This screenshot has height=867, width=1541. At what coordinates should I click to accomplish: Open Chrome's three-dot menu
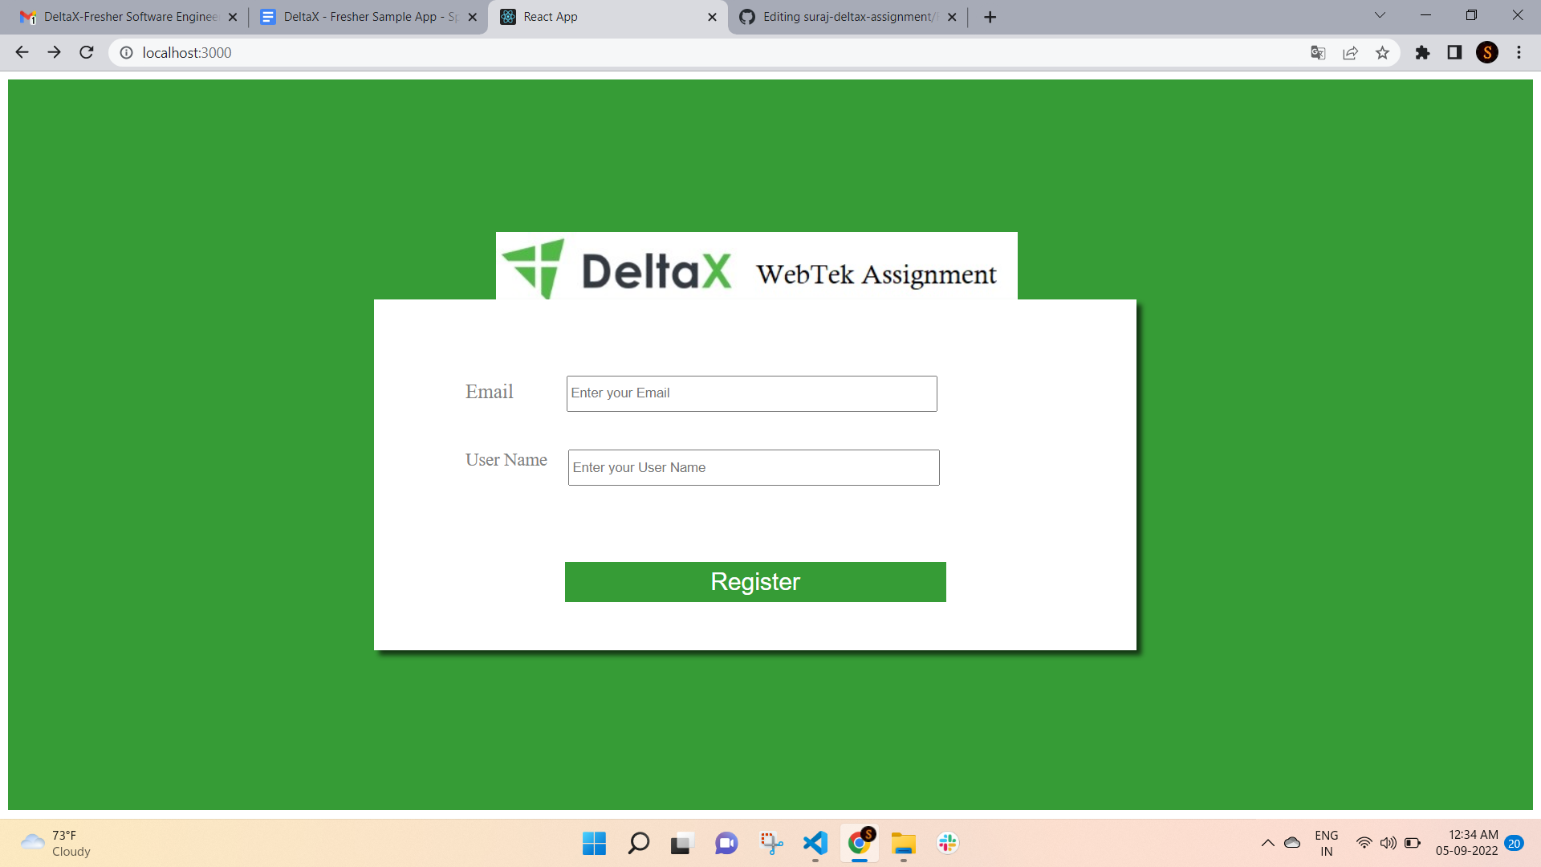[1518, 52]
